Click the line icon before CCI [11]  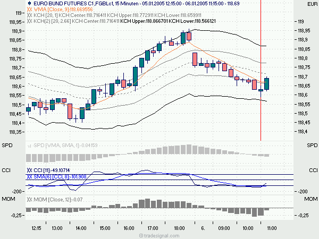pyautogui.click(x=29, y=170)
